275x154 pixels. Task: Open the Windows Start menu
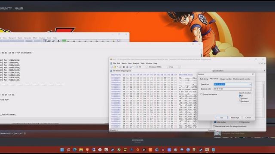click(62, 150)
